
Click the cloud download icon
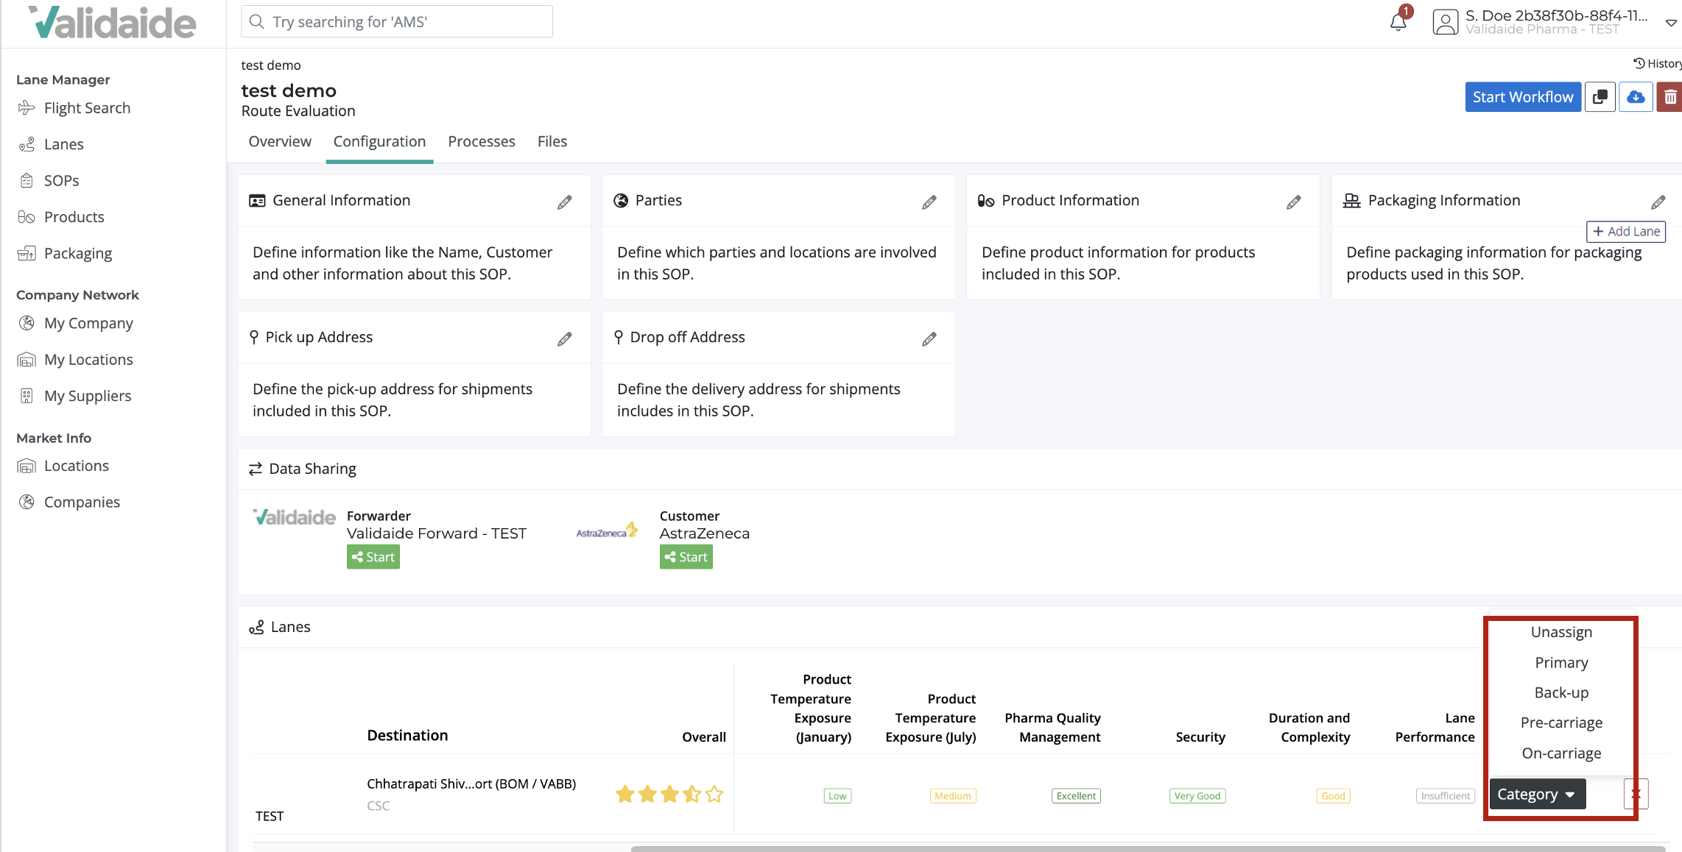1635,96
